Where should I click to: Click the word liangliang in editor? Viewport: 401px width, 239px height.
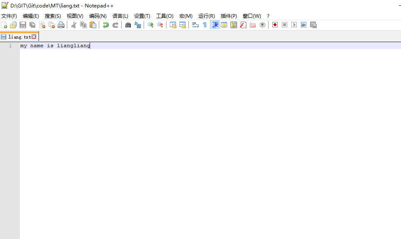73,46
